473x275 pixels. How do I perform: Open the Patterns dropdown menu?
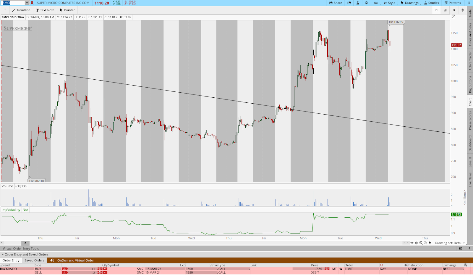453,3
